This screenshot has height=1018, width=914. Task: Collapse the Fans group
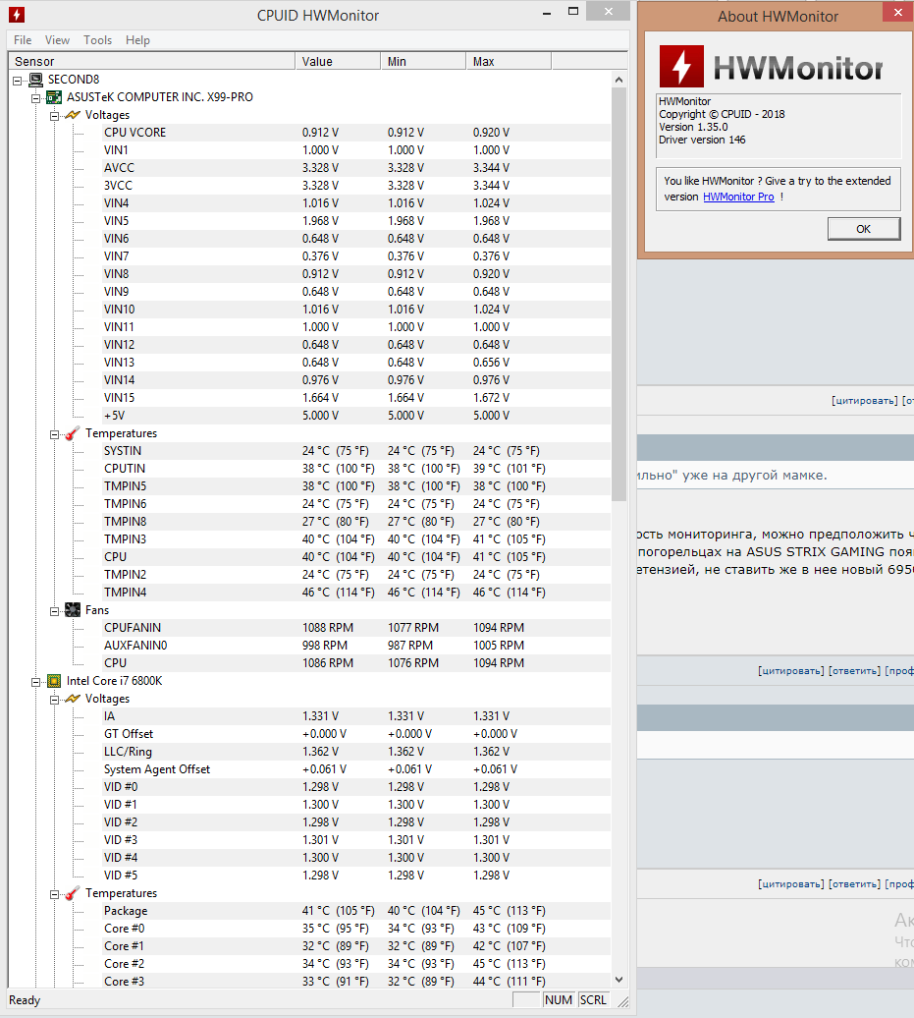coord(55,611)
